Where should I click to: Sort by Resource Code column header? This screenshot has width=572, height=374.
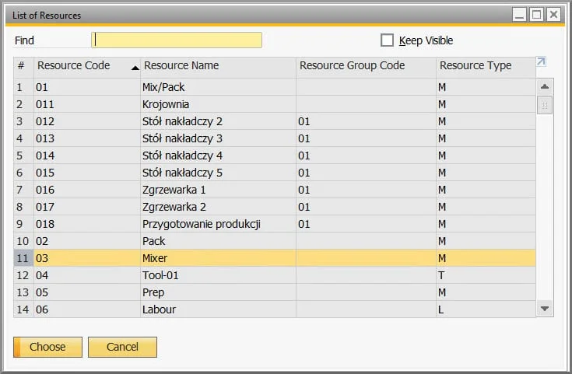pos(87,66)
